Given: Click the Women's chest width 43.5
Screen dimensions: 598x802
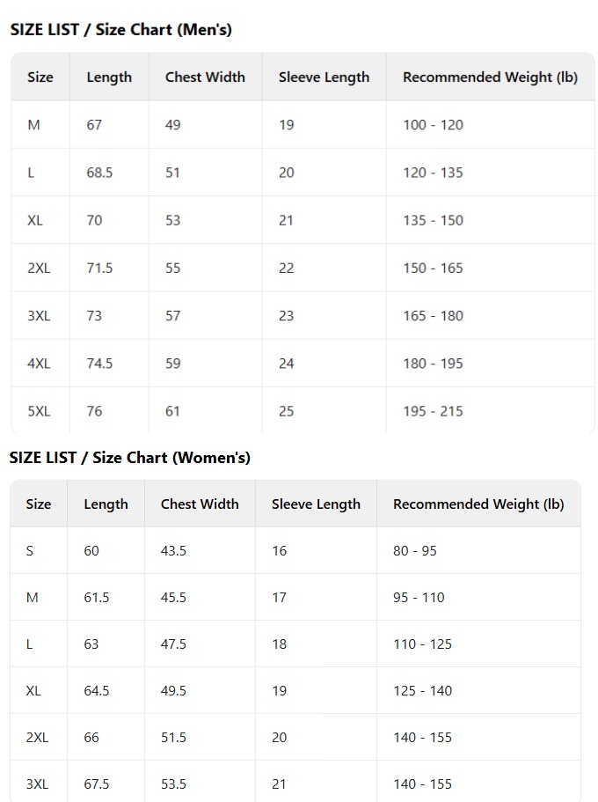Looking at the screenshot, I should pos(173,551).
